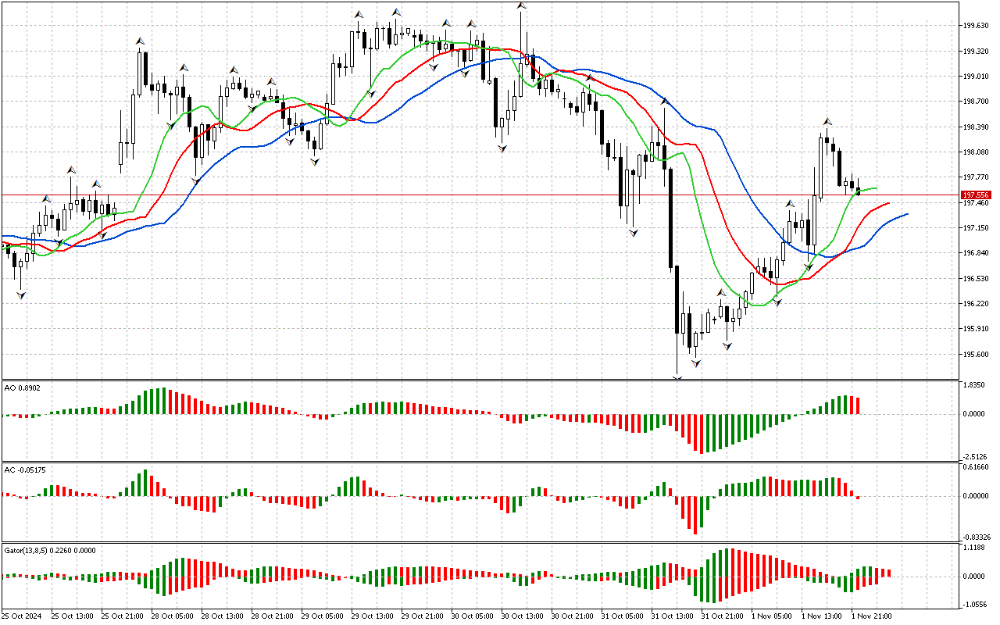
Task: Select the 197.770 price axis label
Action: click(976, 177)
